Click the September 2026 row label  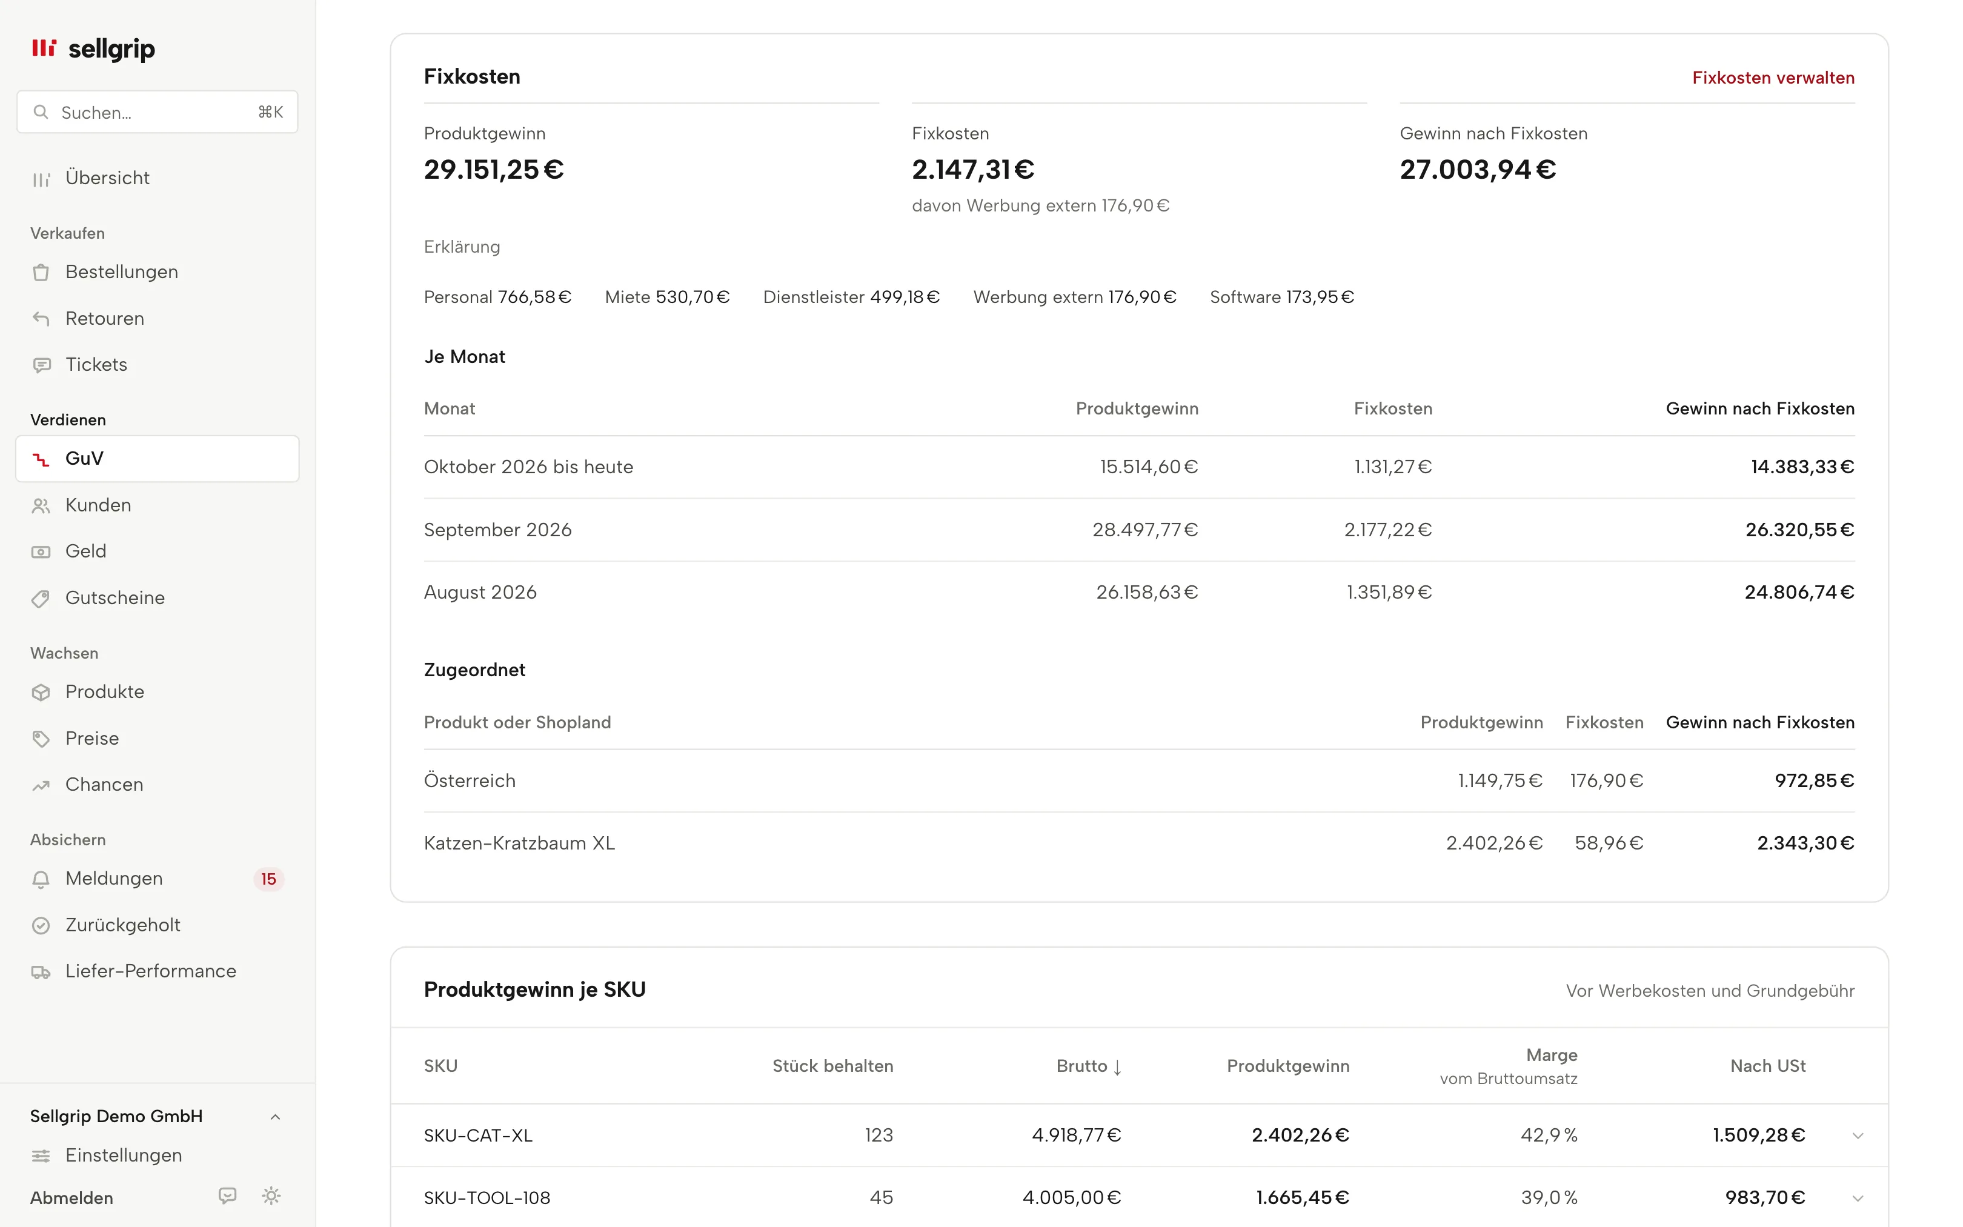tap(497, 530)
